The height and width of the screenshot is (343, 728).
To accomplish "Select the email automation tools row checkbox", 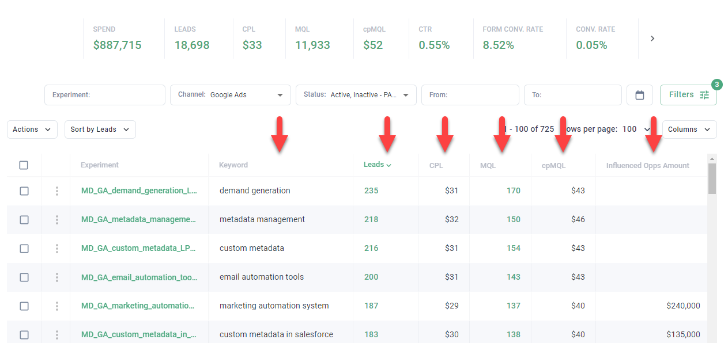I will click(24, 277).
